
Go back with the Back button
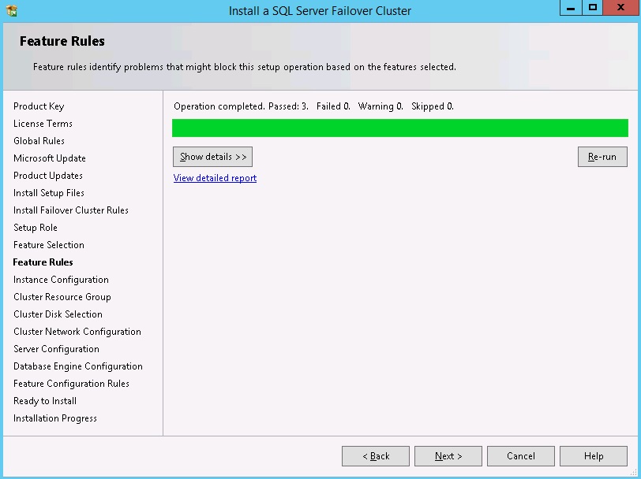375,455
